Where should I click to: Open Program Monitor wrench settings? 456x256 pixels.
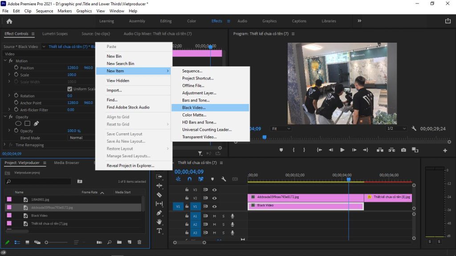point(414,128)
